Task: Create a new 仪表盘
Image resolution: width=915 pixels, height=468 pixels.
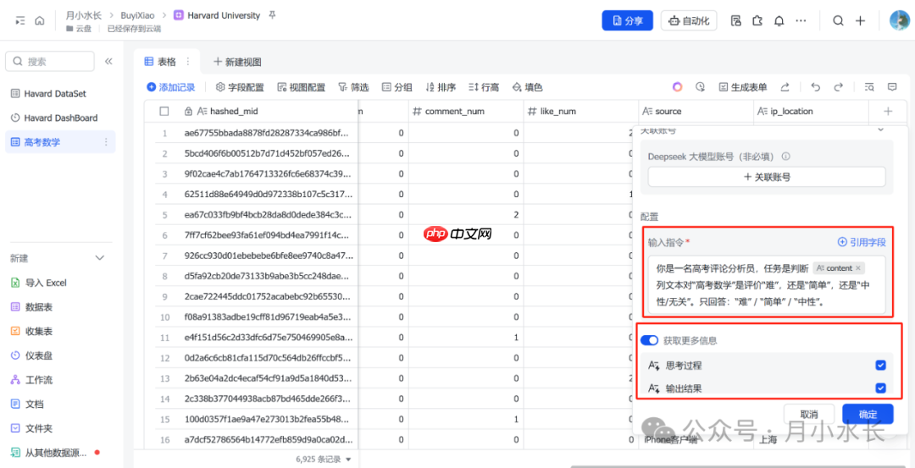Action: coord(31,355)
